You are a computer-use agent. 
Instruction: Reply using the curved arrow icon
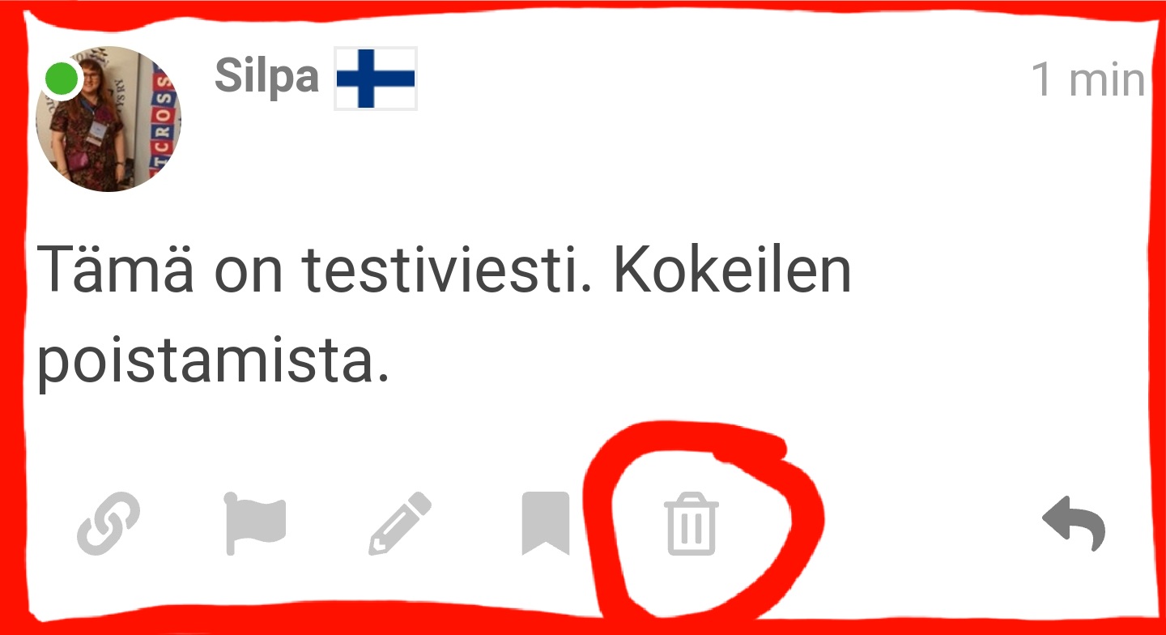pos(1074,523)
